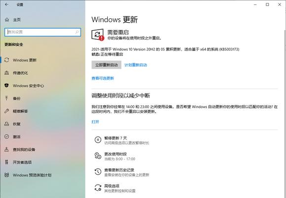
Task: Maximize the Settings window
Action: [267, 4]
